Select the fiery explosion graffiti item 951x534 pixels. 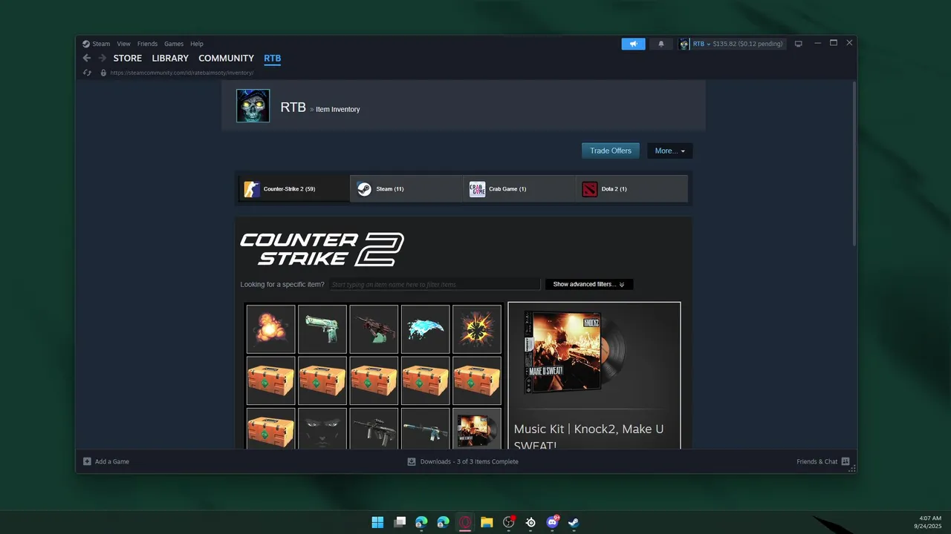pos(270,329)
